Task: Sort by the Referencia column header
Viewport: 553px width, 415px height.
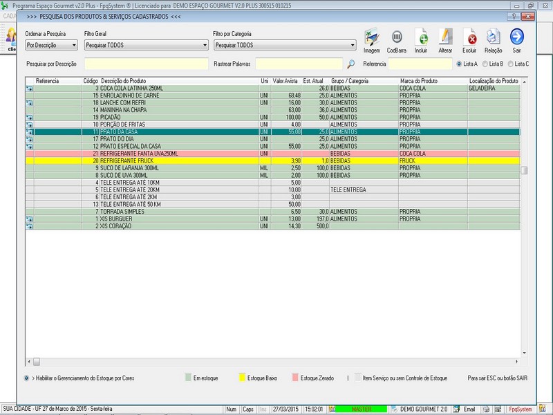Action: tap(47, 81)
